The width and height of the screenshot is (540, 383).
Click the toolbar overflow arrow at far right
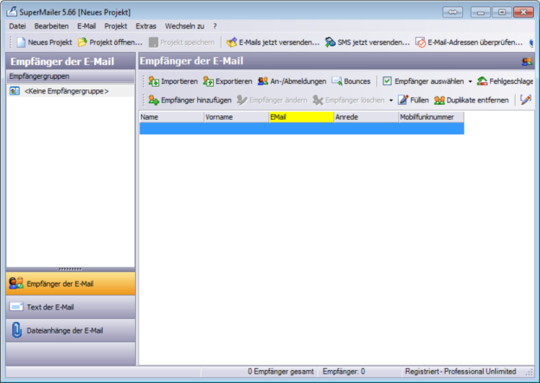(531, 42)
